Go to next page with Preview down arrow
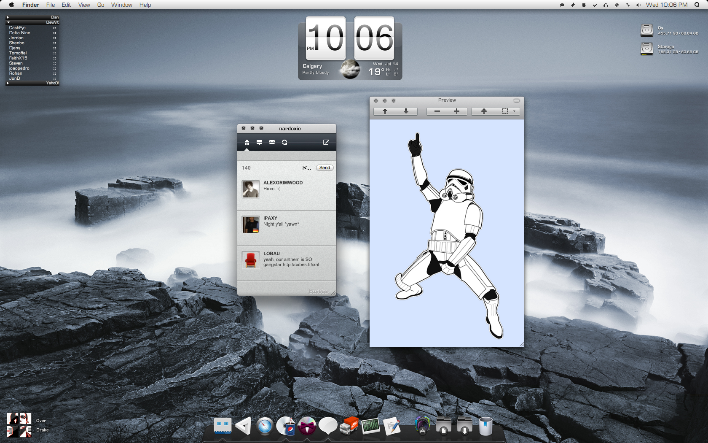 pos(406,111)
